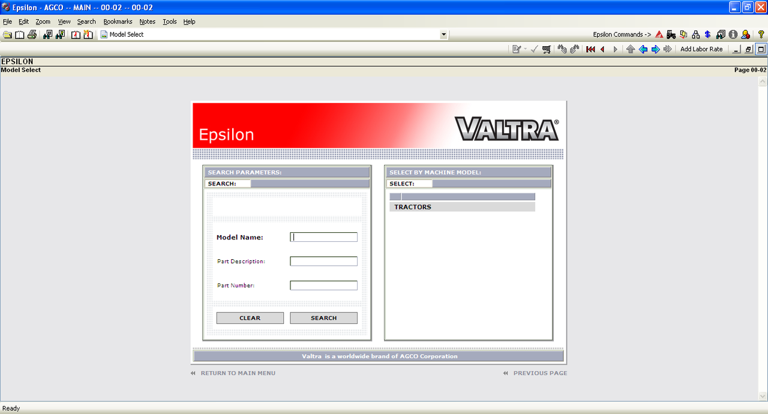Click the blue back arrow icon
This screenshot has height=414, width=768.
coord(643,49)
